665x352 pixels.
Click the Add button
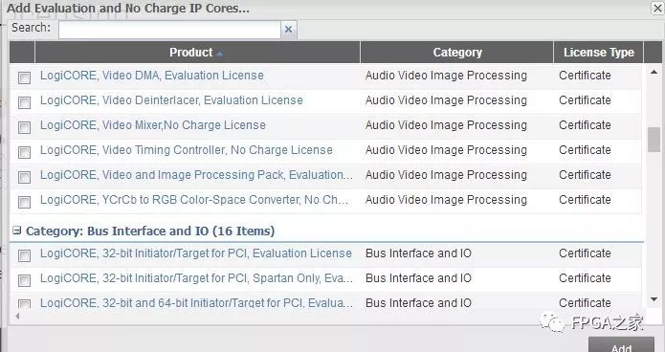tap(621, 345)
